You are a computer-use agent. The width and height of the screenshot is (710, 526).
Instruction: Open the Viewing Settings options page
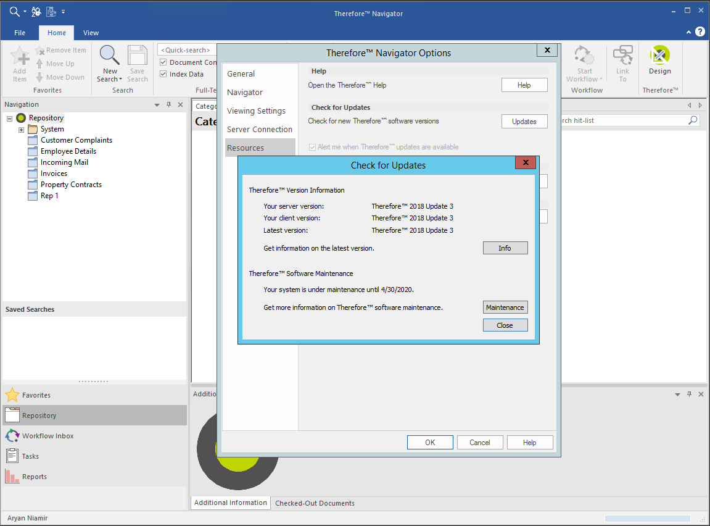pos(260,111)
